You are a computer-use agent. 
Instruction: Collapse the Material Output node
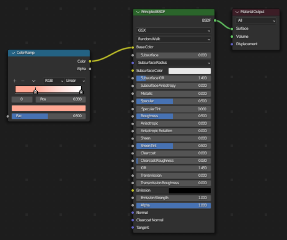tap(237, 12)
